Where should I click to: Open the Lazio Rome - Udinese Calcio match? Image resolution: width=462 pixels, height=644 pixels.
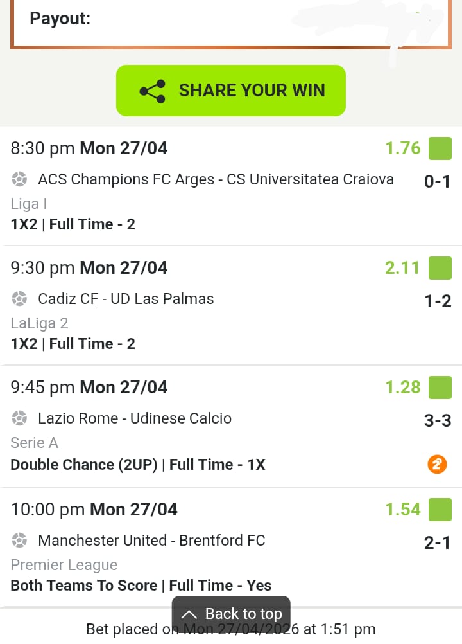click(x=135, y=418)
